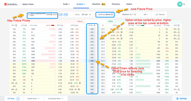Click the POP help icon in calls header

coord(16,25)
